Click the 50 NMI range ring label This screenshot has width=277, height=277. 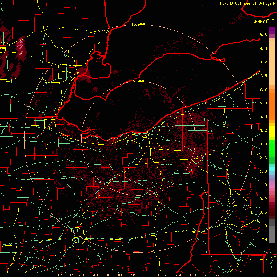tap(138, 81)
